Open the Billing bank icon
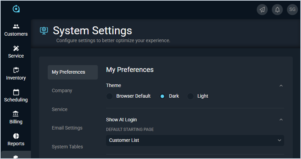301x159 pixels. (x=16, y=114)
